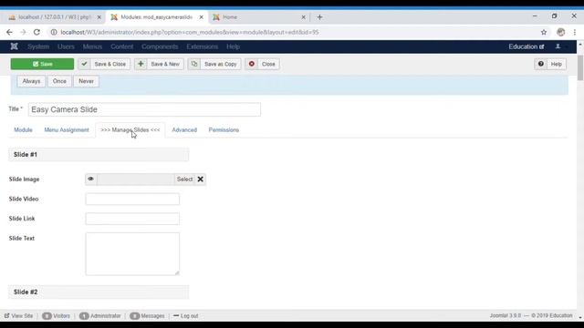
Task: Click Visitors counter in status bar
Action: [x=56, y=316]
